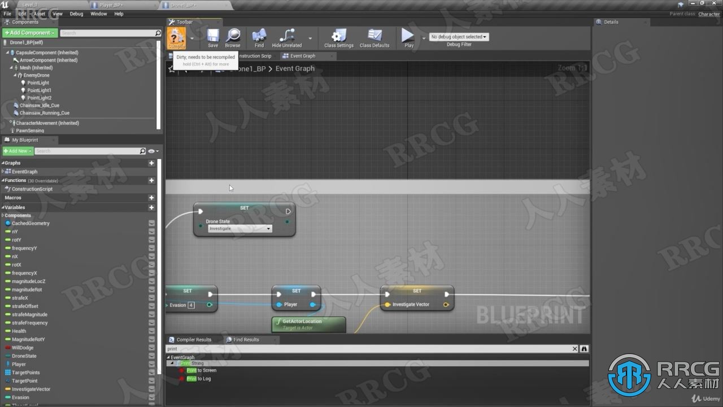Open Hide Unrelated options arrow

310,38
